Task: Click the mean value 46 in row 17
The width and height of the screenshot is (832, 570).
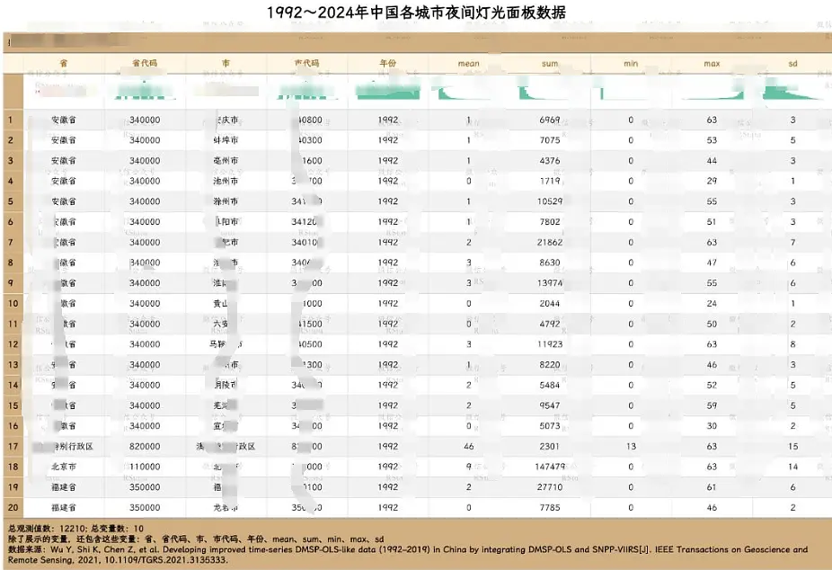Action: (x=468, y=446)
